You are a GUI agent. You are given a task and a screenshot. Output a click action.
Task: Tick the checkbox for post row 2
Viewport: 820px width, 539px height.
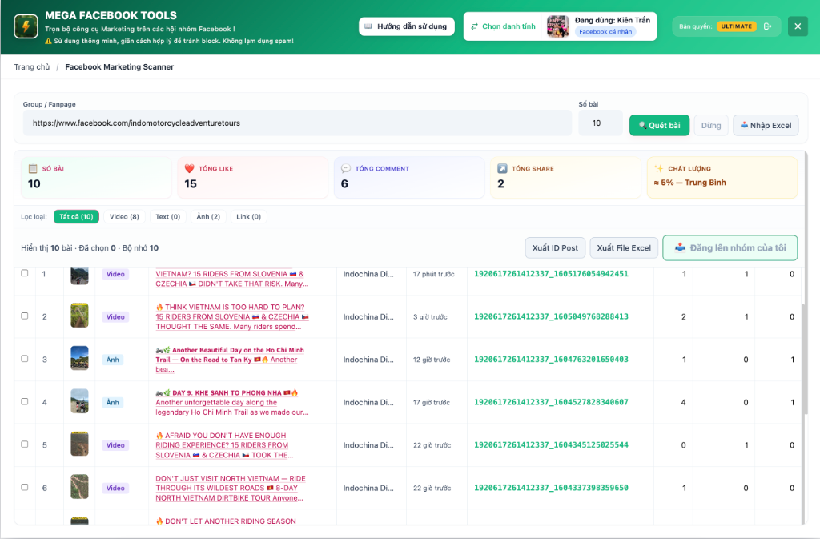25,316
